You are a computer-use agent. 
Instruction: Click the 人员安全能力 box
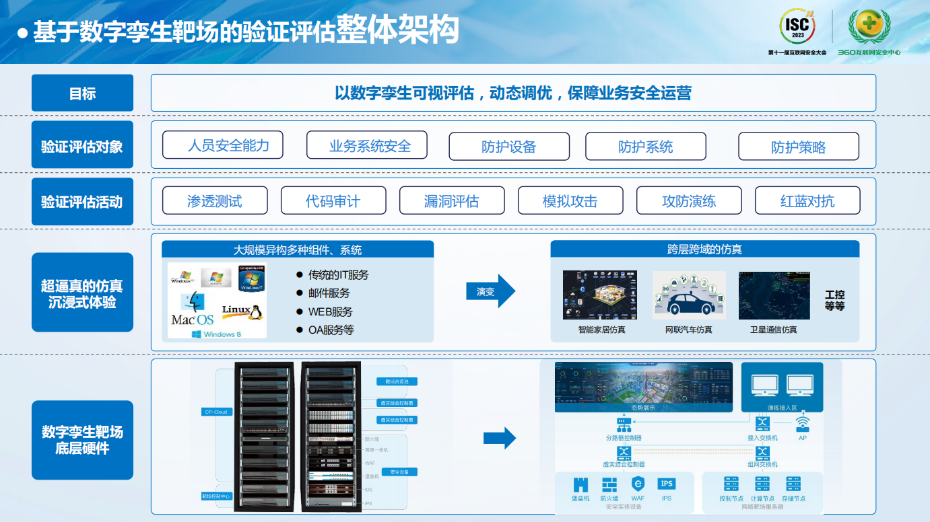coord(223,145)
